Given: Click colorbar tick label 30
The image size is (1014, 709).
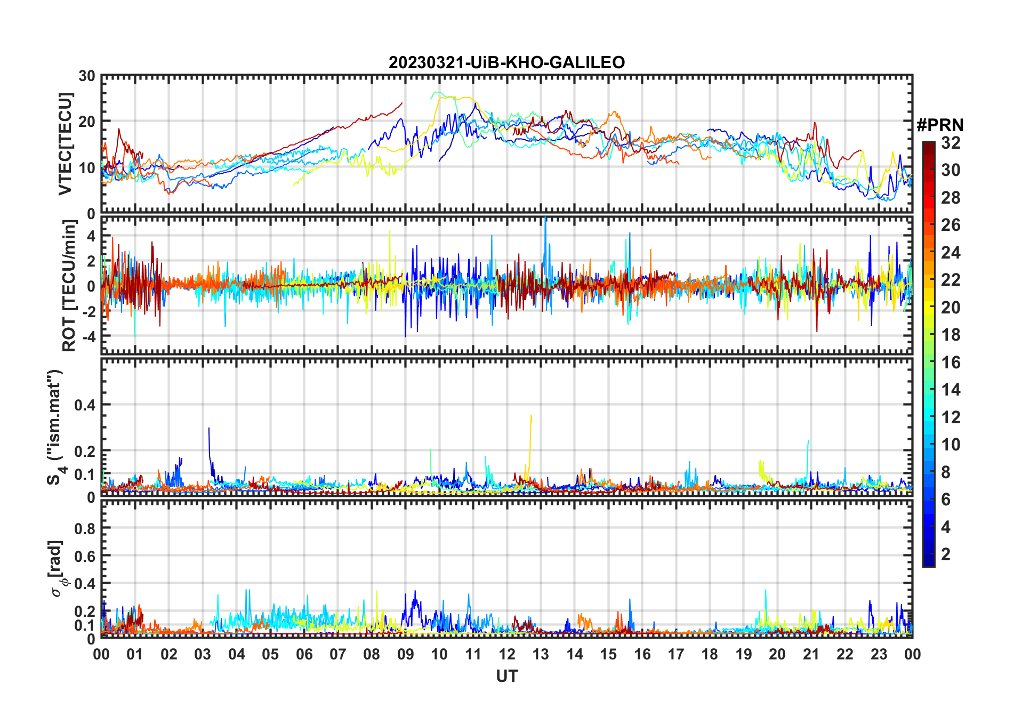Looking at the screenshot, I should (x=951, y=170).
